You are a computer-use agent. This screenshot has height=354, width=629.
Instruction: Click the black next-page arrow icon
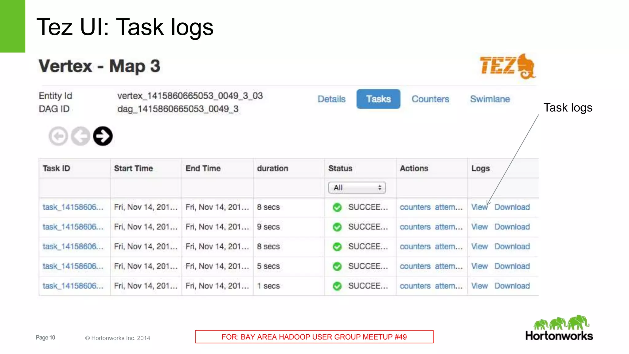(x=103, y=136)
